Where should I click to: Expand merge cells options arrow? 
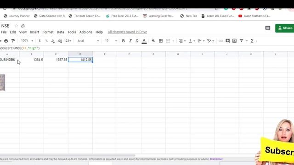pos(173,41)
